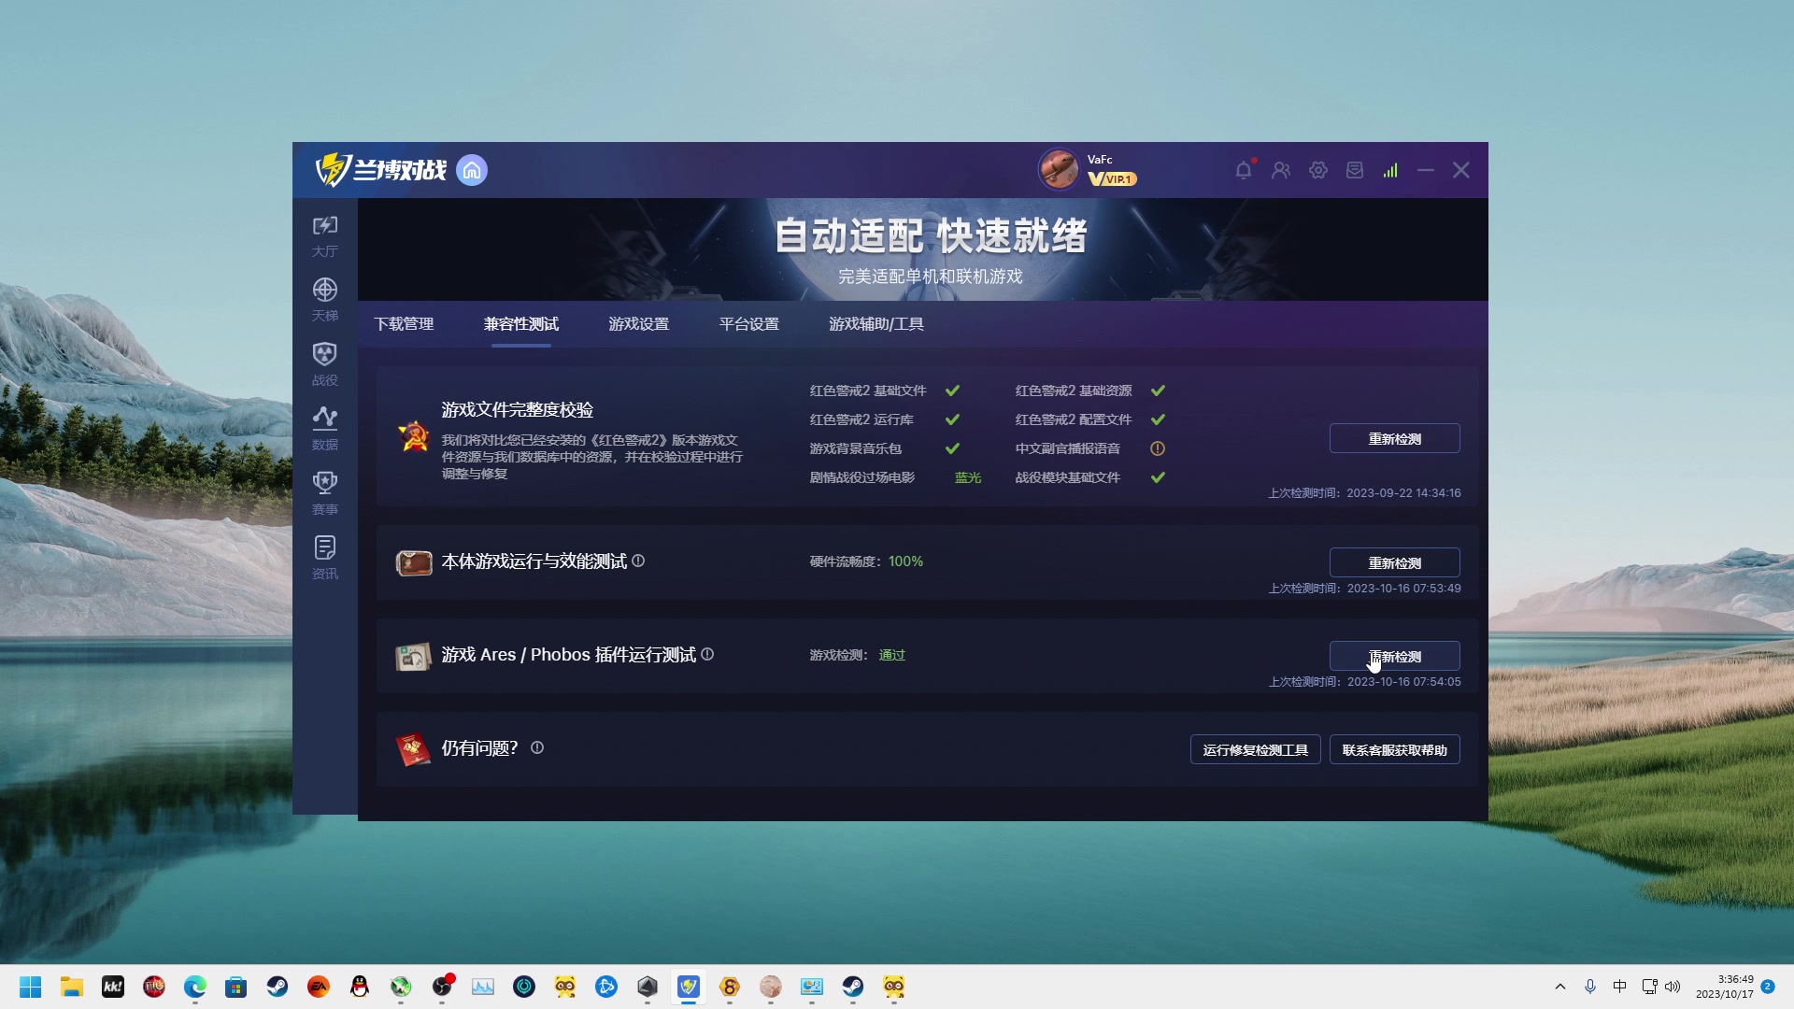Click 上次检测时间 2023-09-22 14:34:16 timestamp
The height and width of the screenshot is (1009, 1794).
pyautogui.click(x=1364, y=493)
